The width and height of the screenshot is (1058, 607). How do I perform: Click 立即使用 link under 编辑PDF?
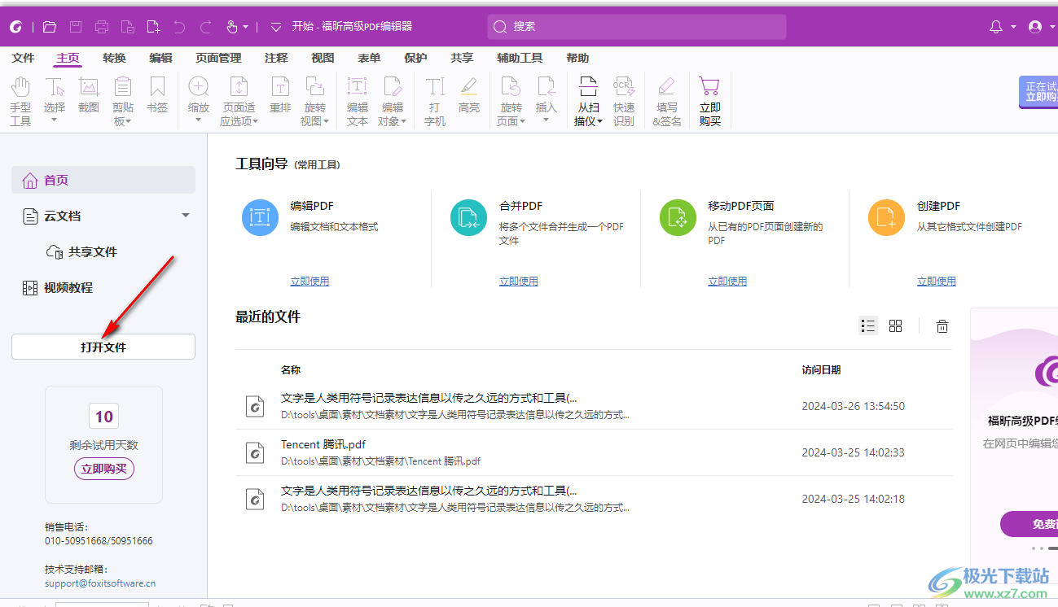[310, 282]
